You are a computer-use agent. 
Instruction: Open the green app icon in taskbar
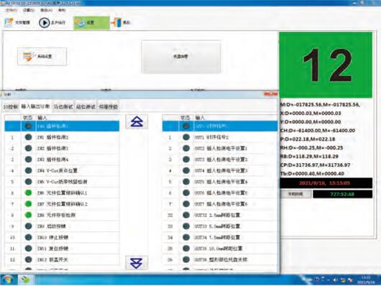tap(26, 280)
